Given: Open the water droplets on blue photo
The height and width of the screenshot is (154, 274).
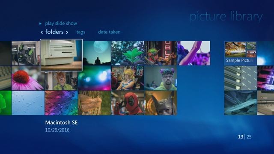Looking at the screenshot, I should point(28,103).
